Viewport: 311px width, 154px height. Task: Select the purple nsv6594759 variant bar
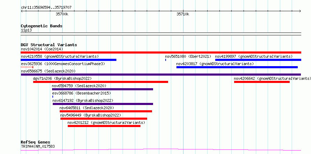click(102, 89)
